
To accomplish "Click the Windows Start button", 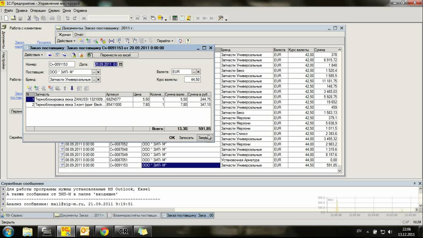I will [x=8, y=231].
